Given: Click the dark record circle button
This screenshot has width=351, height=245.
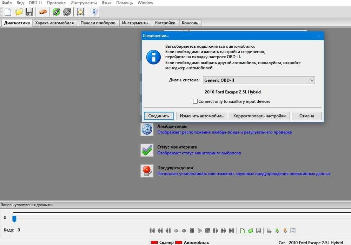Looking at the screenshot, I should (184, 231).
